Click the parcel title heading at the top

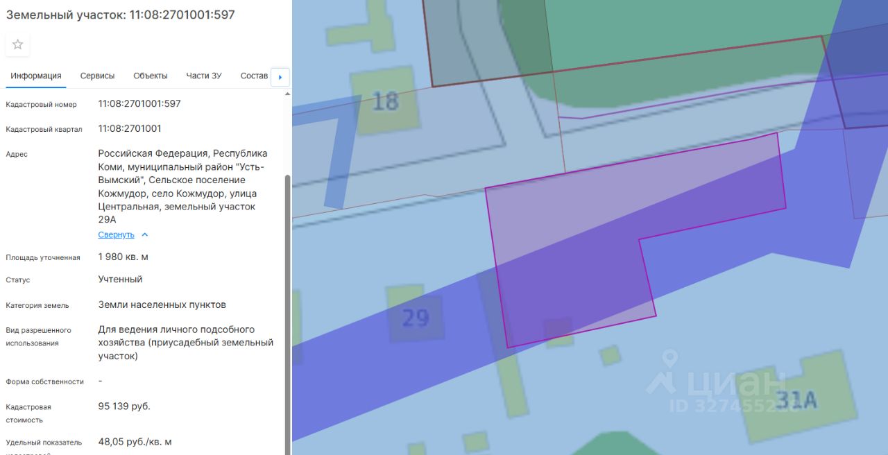click(120, 15)
